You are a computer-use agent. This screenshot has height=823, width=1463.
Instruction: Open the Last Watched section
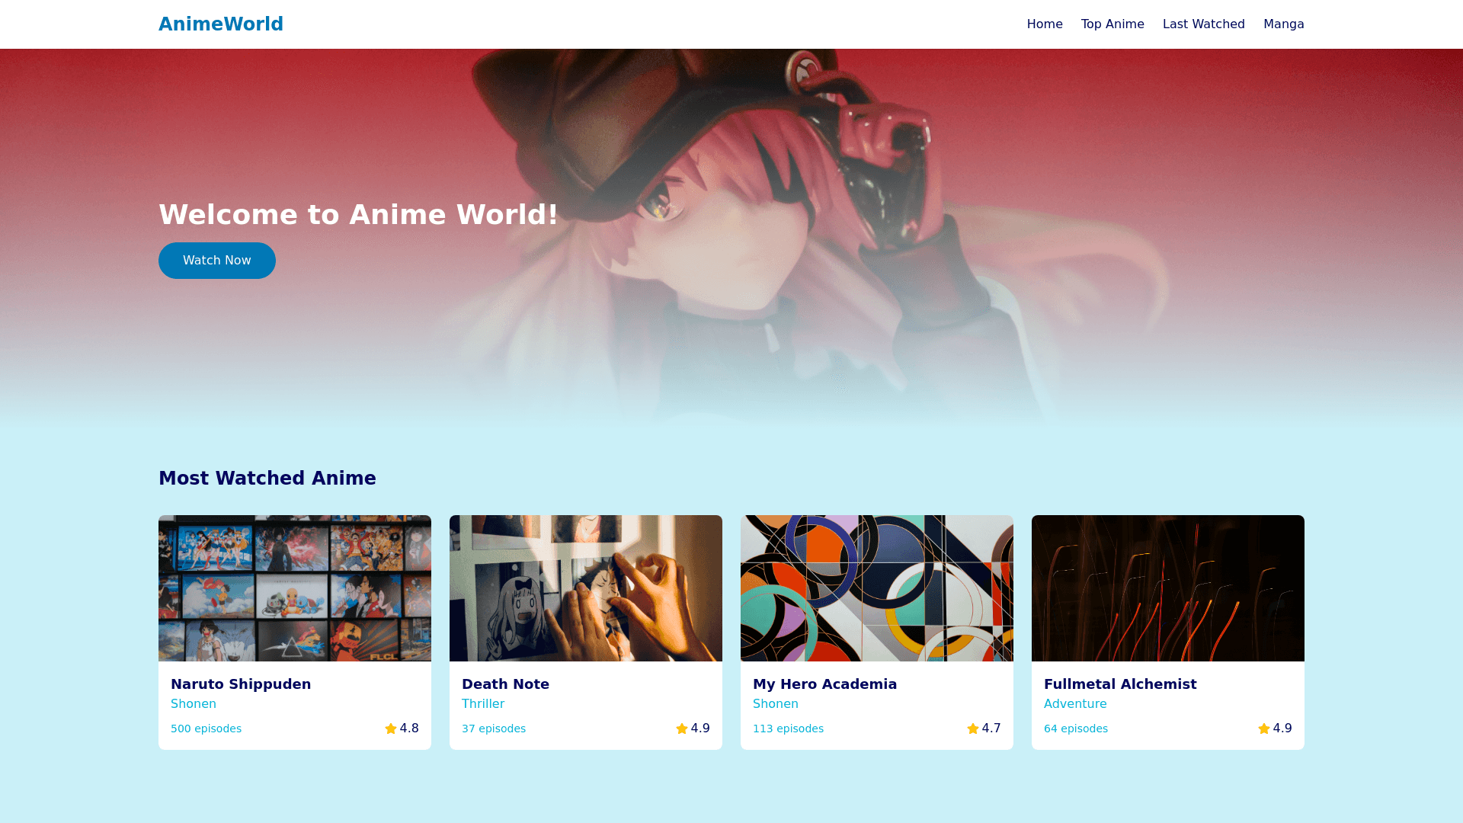tap(1204, 24)
